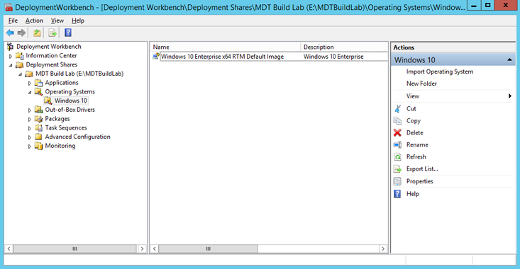Click the Export List toolbar icon
Viewport: 520px width, 269px height.
point(52,33)
